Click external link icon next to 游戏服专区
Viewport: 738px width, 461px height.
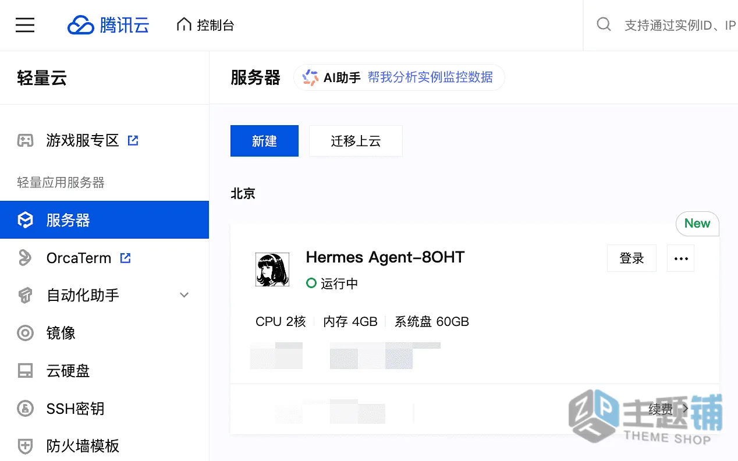133,140
